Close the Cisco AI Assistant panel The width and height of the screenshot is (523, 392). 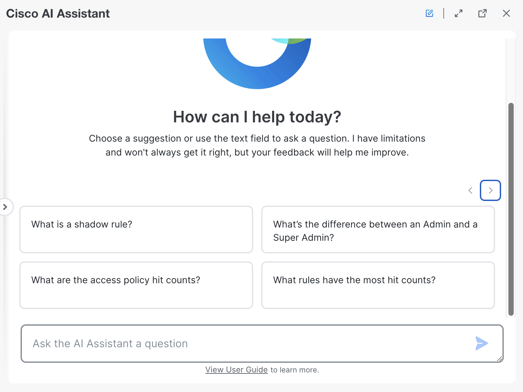506,13
